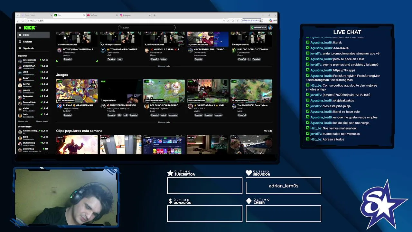The height and width of the screenshot is (232, 412).
Task: Expand streams with Mostrar más above Juegos
Action: [x=164, y=66]
